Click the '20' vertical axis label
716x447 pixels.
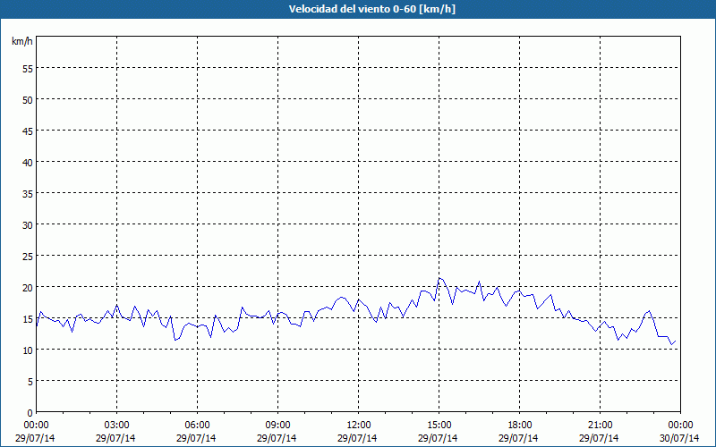point(28,287)
